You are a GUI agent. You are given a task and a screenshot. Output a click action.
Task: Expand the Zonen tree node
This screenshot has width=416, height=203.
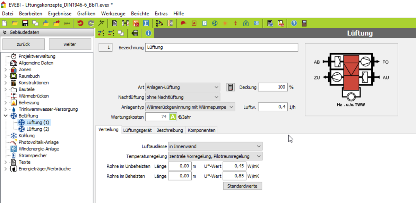click(x=5, y=70)
